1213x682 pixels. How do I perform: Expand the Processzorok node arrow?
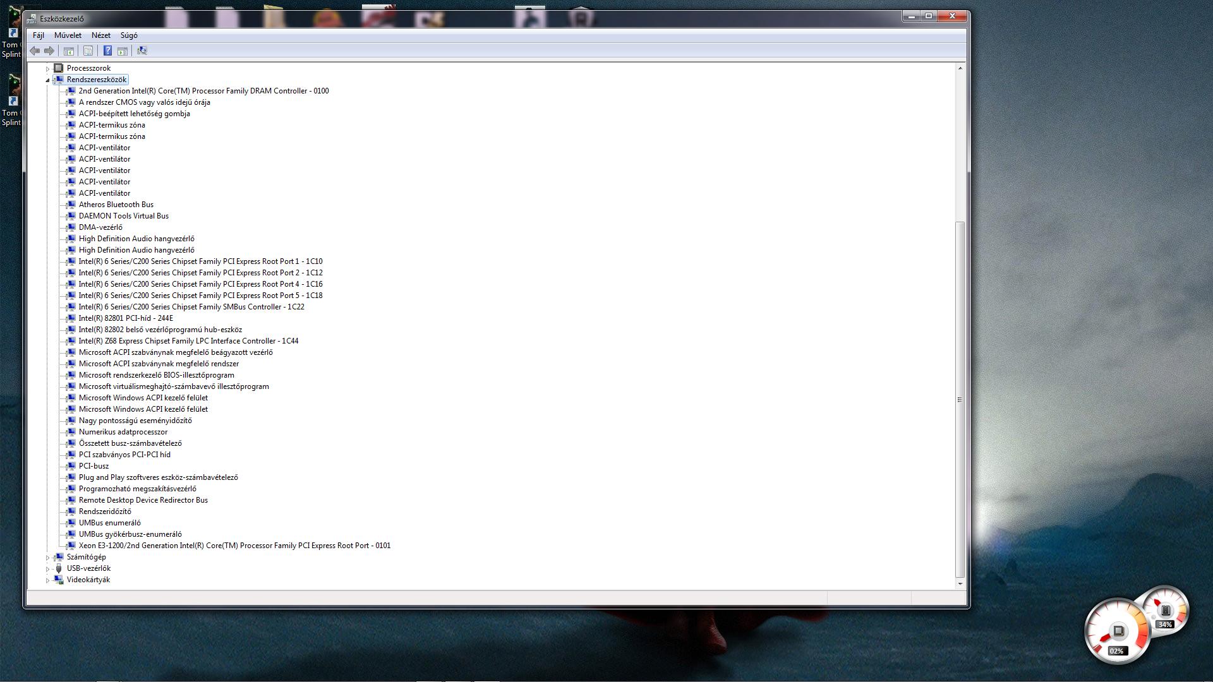[47, 68]
